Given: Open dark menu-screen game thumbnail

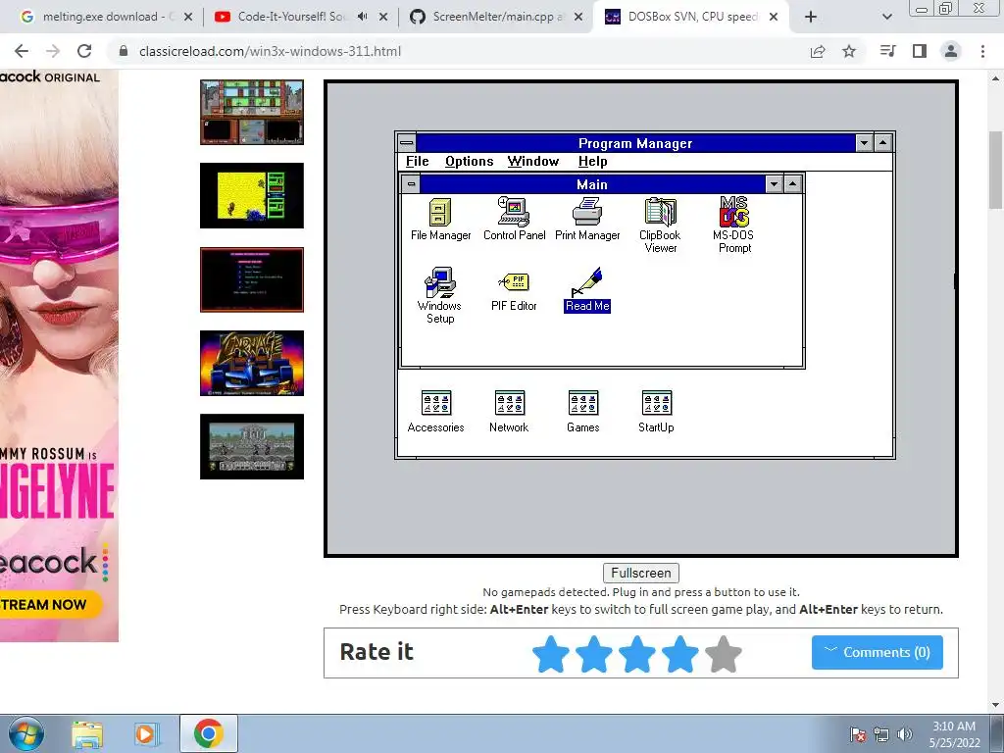Looking at the screenshot, I should click(252, 279).
